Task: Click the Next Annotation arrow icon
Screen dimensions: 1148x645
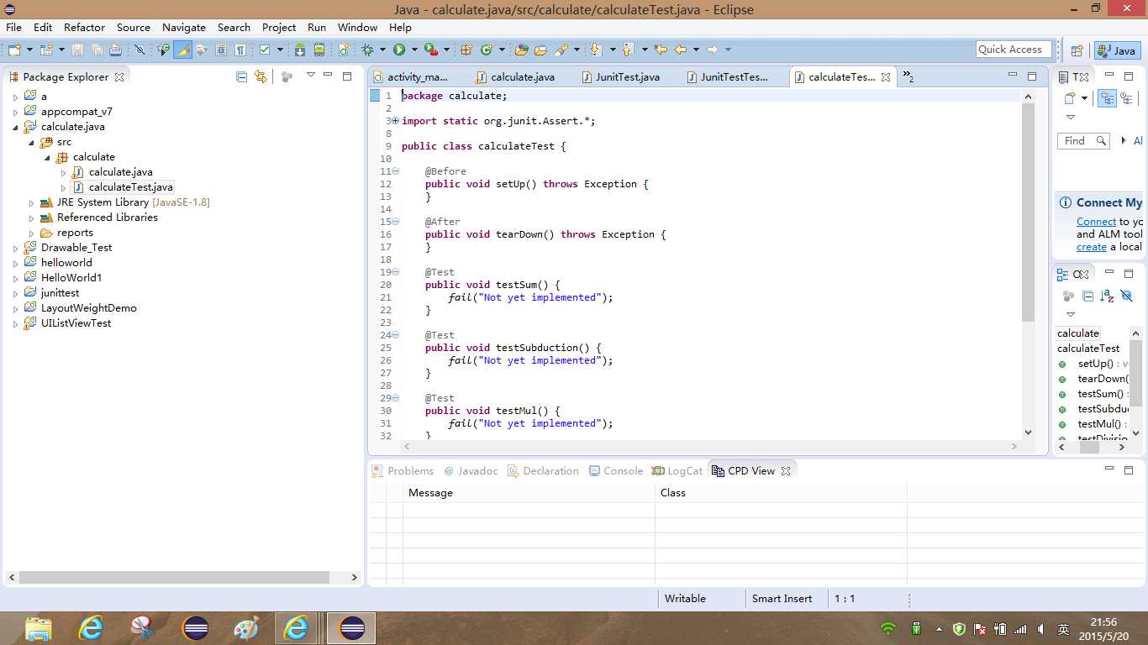Action: tap(596, 50)
